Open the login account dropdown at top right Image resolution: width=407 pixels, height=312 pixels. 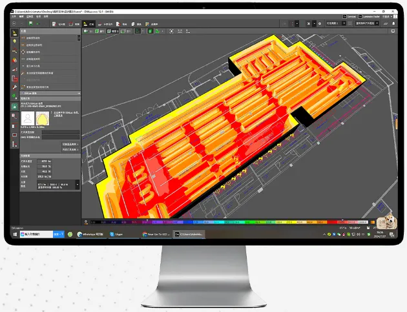pyautogui.click(x=387, y=17)
